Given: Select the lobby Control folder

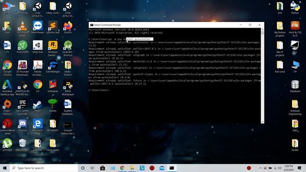Looking at the screenshot, I should pos(68,68).
